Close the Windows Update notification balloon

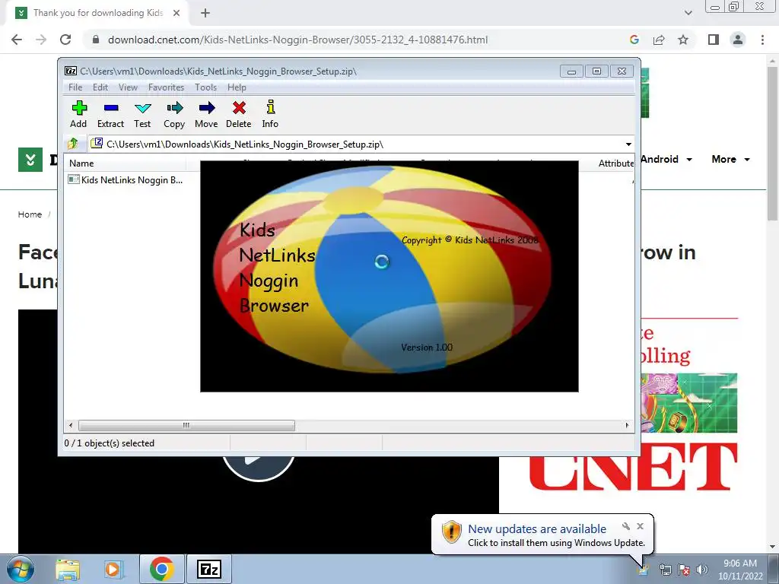pos(640,526)
